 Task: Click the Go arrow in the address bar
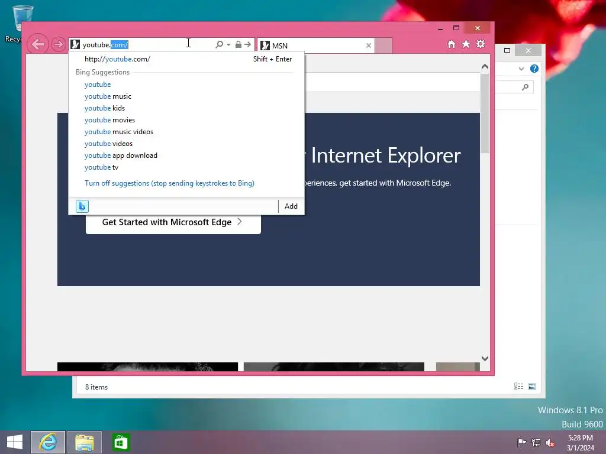pyautogui.click(x=248, y=44)
